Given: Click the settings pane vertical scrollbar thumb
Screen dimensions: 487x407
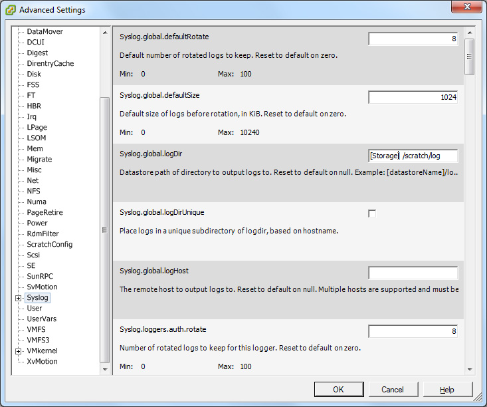Looking at the screenshot, I should [470, 57].
